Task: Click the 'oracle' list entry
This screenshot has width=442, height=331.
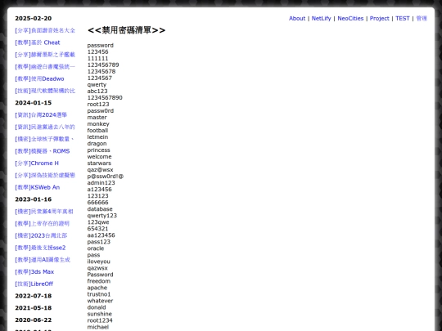Action: click(96, 248)
